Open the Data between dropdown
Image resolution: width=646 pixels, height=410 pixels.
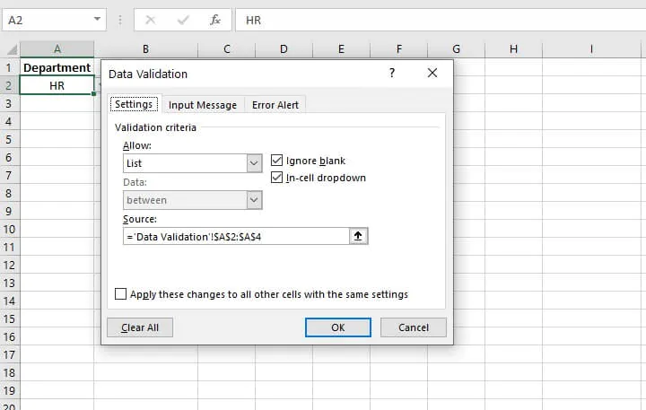click(254, 200)
